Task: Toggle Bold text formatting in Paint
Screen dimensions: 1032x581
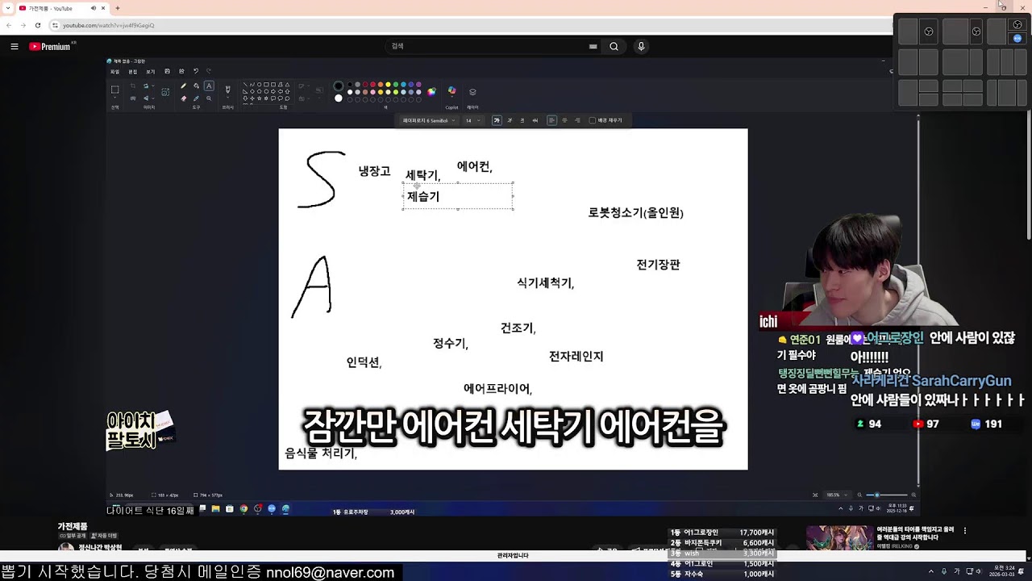Action: (x=497, y=120)
